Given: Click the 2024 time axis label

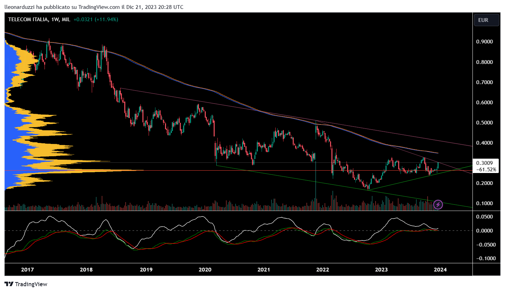Looking at the screenshot, I should click(440, 270).
